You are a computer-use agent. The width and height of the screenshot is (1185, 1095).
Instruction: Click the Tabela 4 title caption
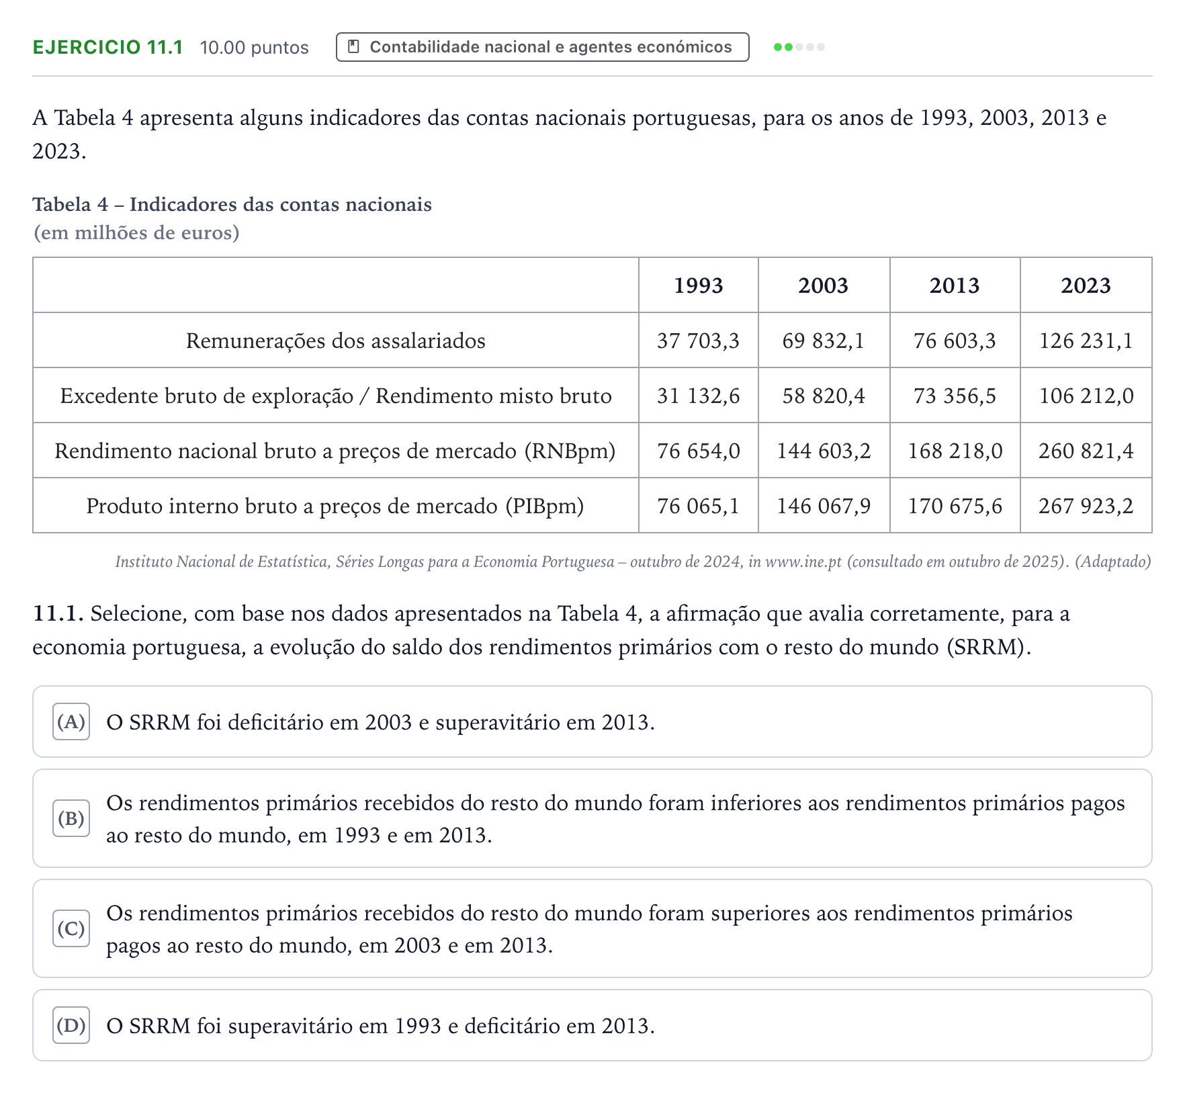[232, 204]
